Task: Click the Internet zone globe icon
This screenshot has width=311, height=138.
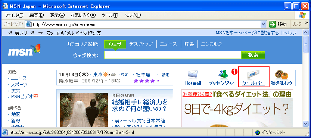Action: pos(258,132)
